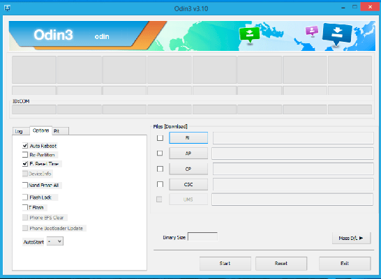Toggle the Auto Reboot checkbox
This screenshot has height=279, width=381.
coord(25,146)
